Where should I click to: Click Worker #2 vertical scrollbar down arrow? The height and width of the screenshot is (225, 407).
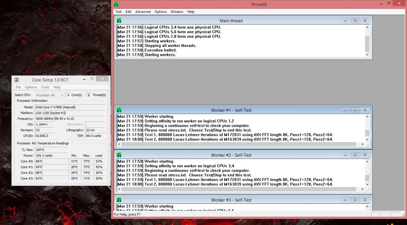pos(367,184)
